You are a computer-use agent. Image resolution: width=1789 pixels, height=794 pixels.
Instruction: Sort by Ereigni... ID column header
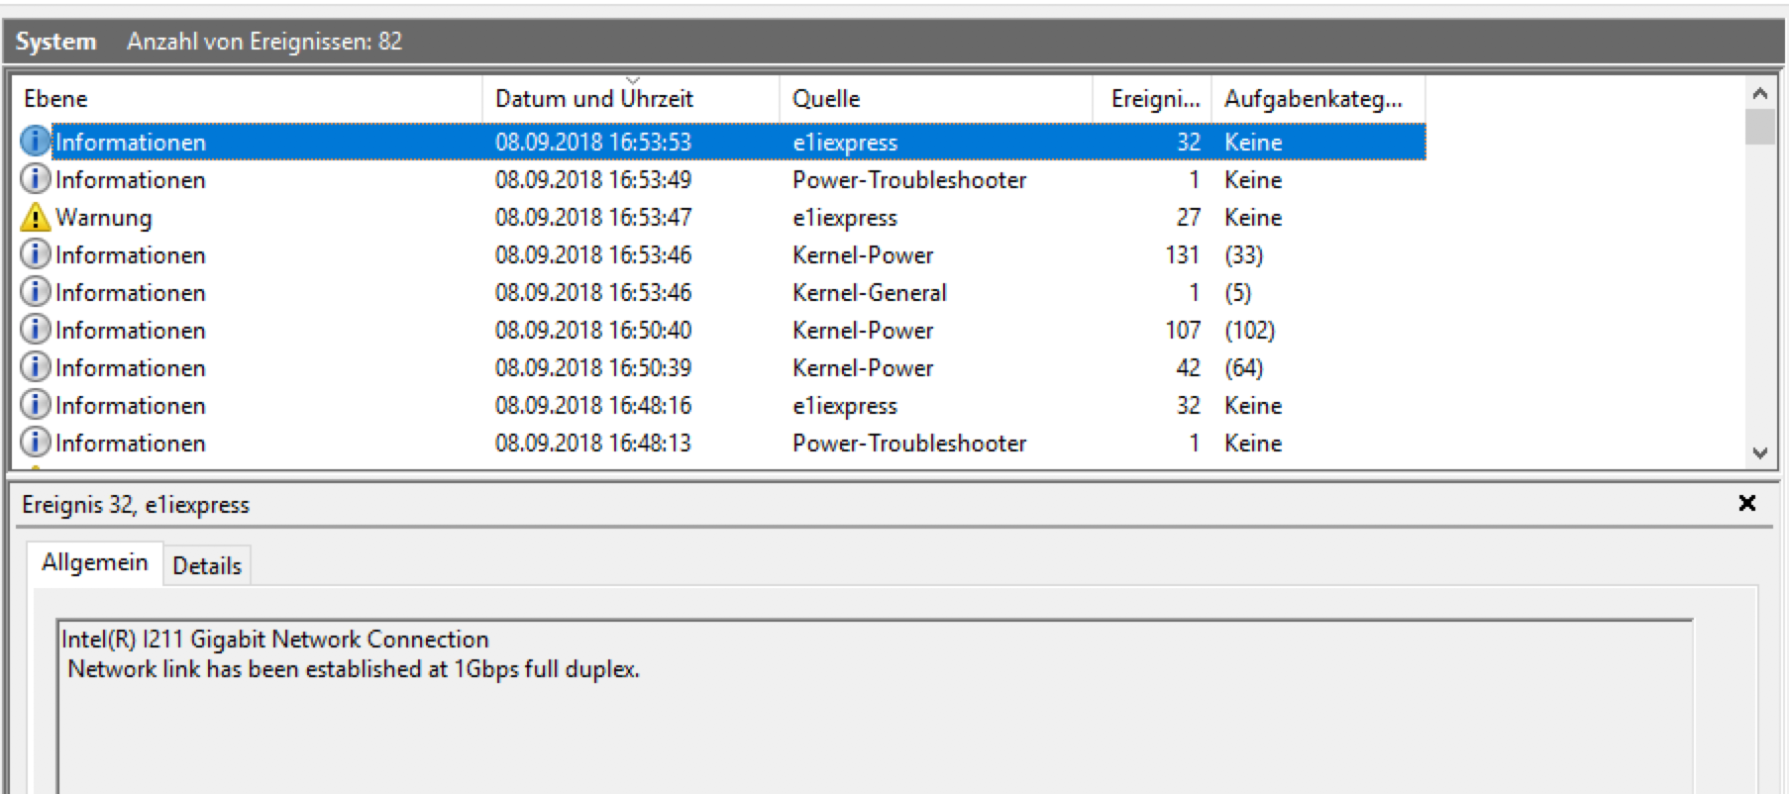[1152, 98]
